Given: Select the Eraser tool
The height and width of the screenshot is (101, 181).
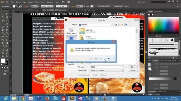Looking at the screenshot, I should [x=7, y=30].
